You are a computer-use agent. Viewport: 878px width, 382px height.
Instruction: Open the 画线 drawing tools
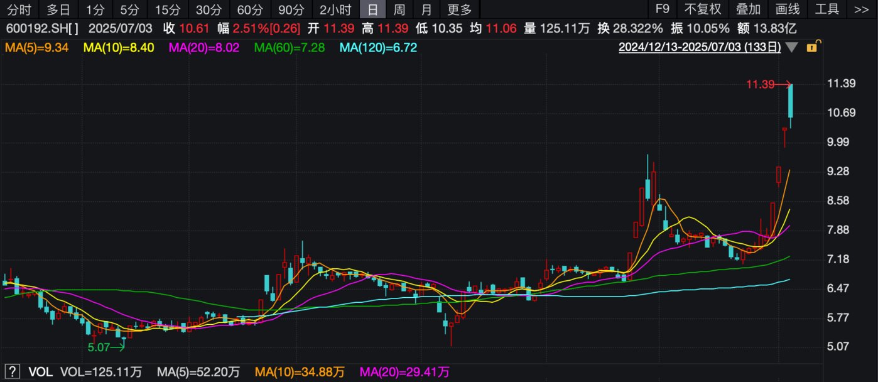pyautogui.click(x=788, y=9)
